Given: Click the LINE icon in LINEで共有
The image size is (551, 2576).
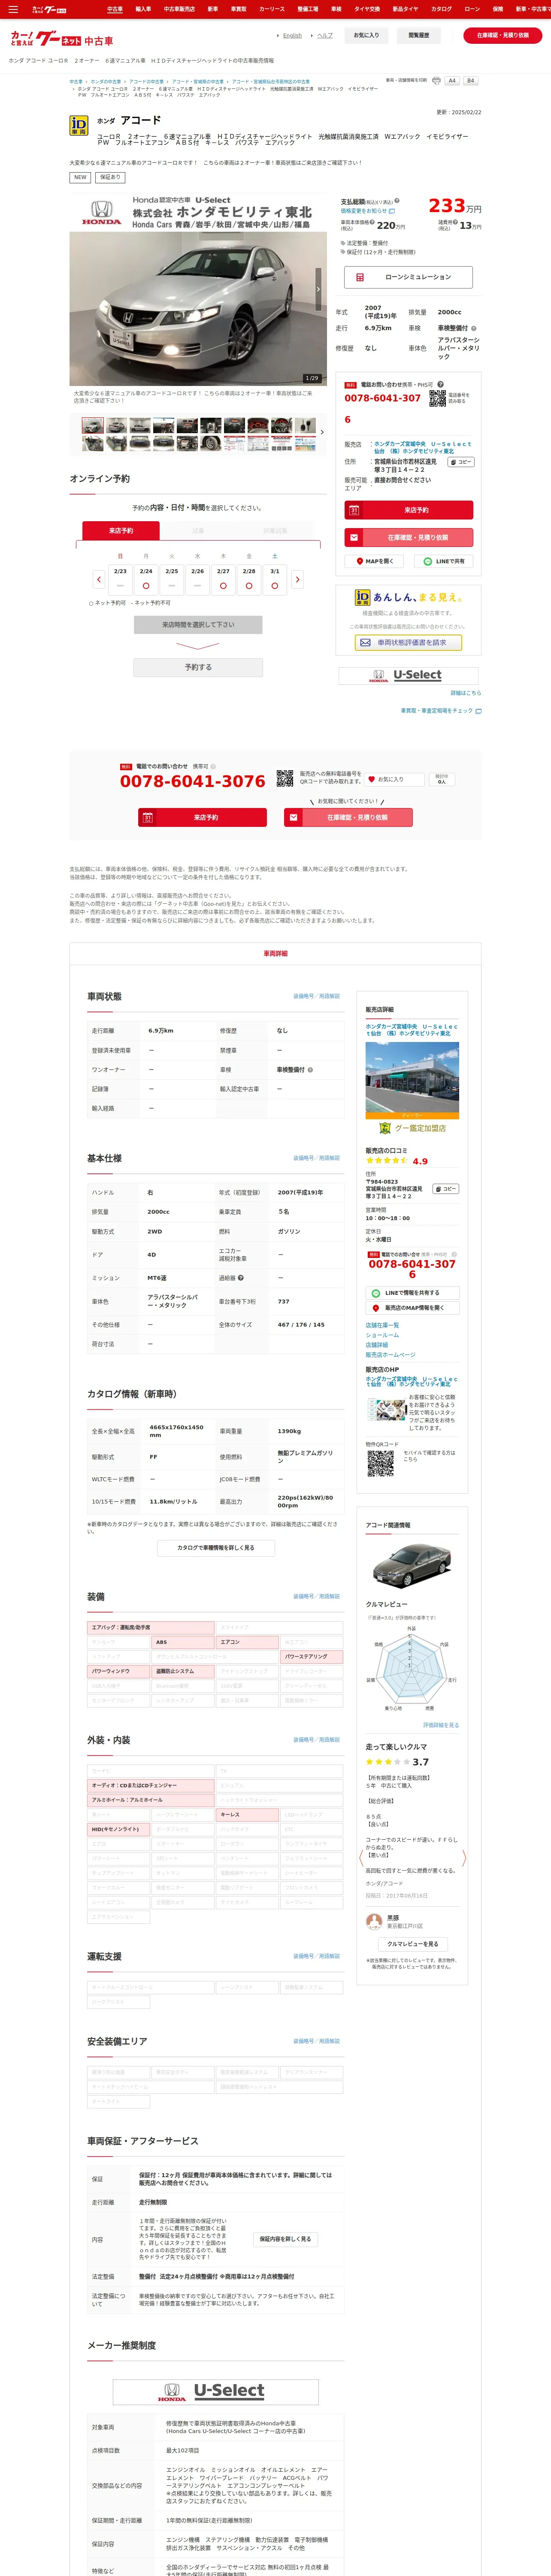Looking at the screenshot, I should 427,561.
